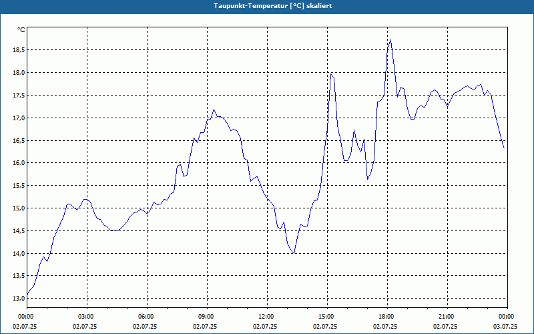The image size is (534, 334).
Task: Select the 16,5 y-axis label
Action: click(19, 140)
